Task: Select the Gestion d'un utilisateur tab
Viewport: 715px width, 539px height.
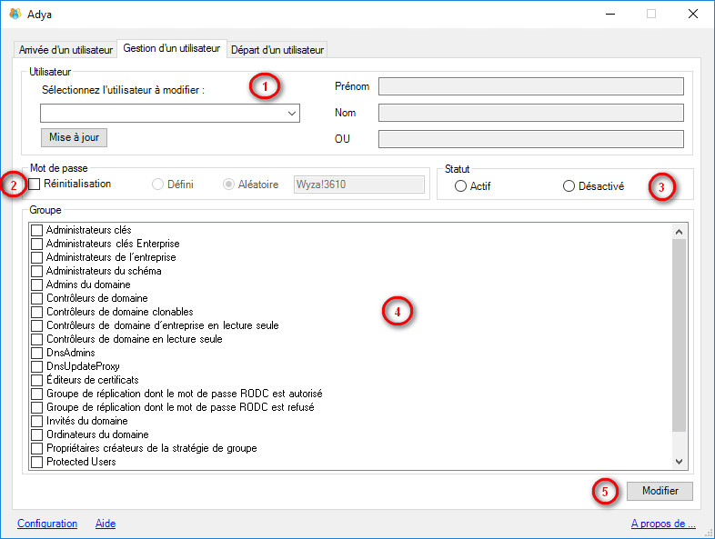Action: tap(171, 48)
